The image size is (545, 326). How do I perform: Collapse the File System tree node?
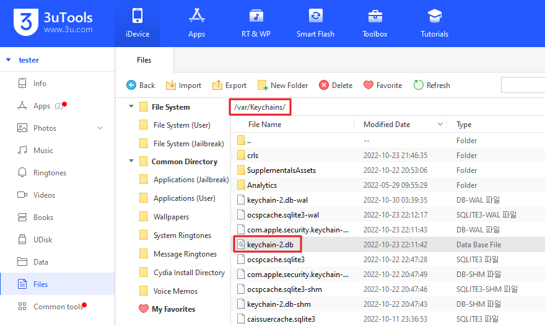[x=131, y=107]
